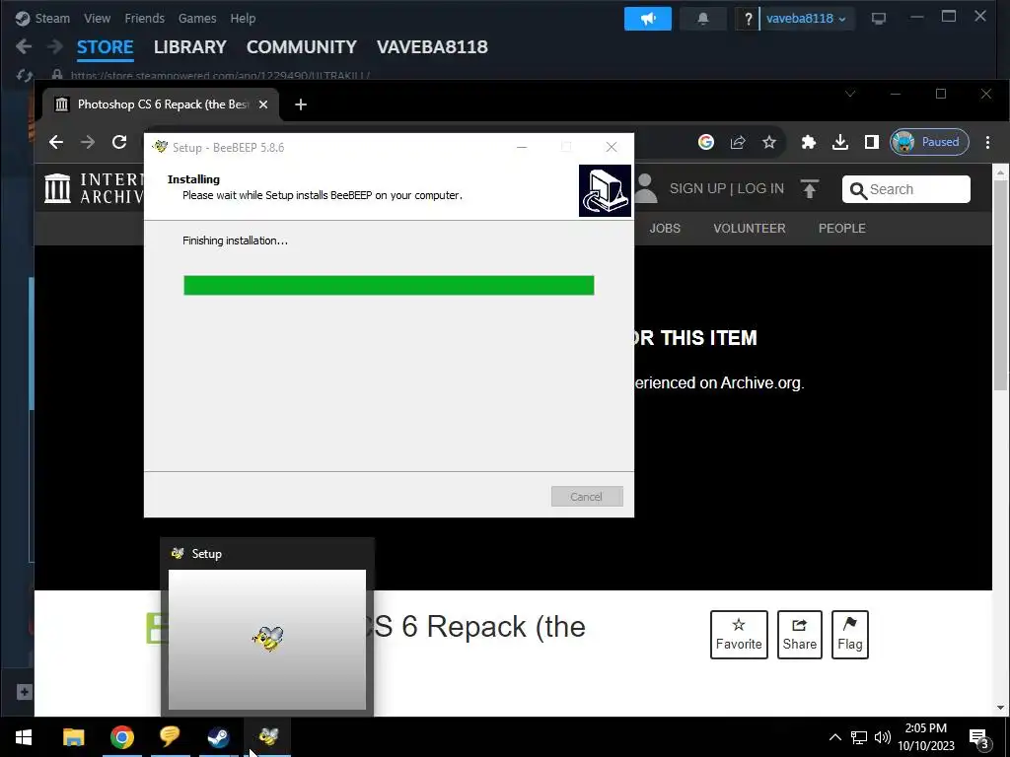Click the Favorite button
This screenshot has height=757, width=1010.
(739, 635)
